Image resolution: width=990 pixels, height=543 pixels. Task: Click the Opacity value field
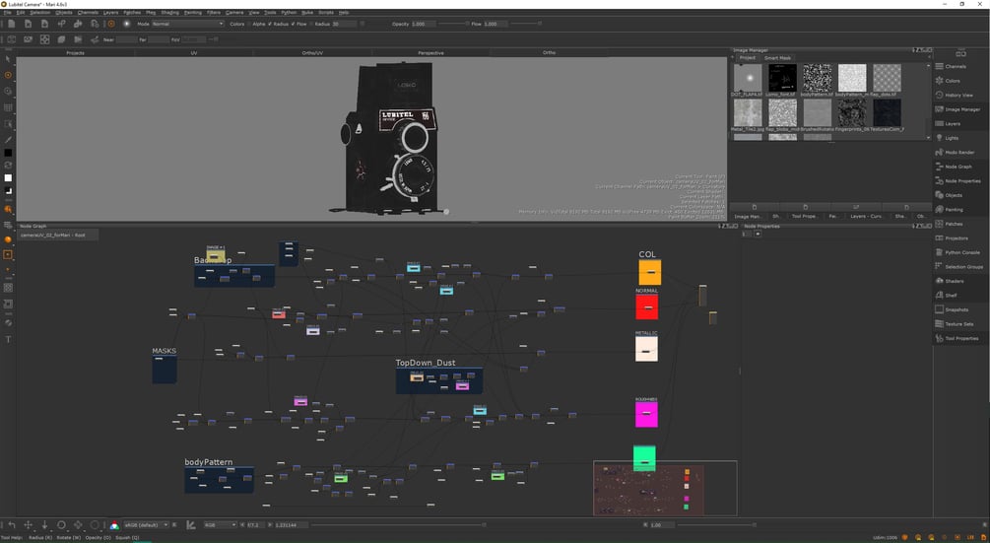point(422,24)
